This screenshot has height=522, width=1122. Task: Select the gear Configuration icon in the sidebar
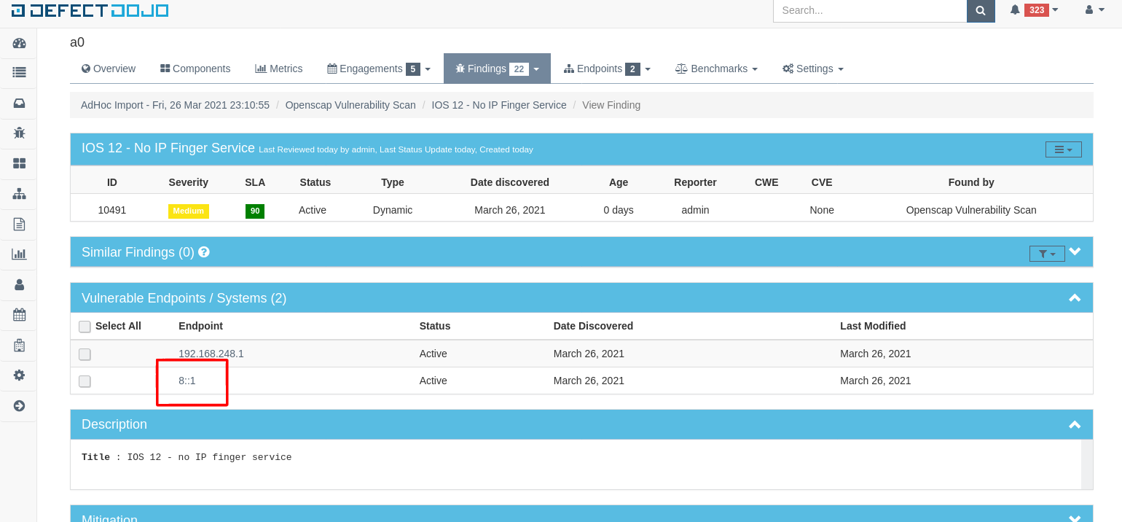pos(18,375)
